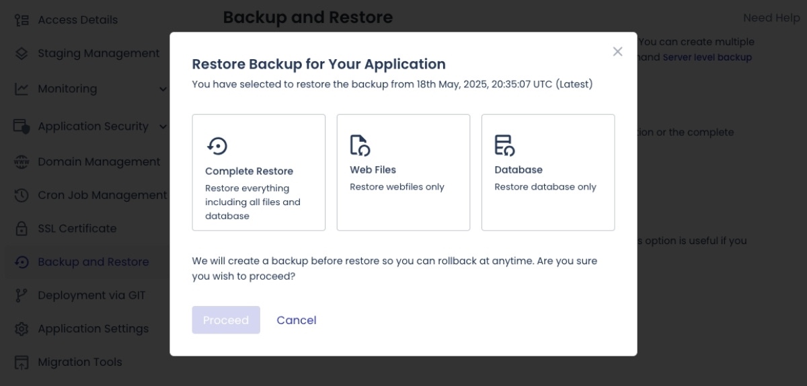Select the Complete Restore option card
This screenshot has height=386, width=807.
pos(258,172)
